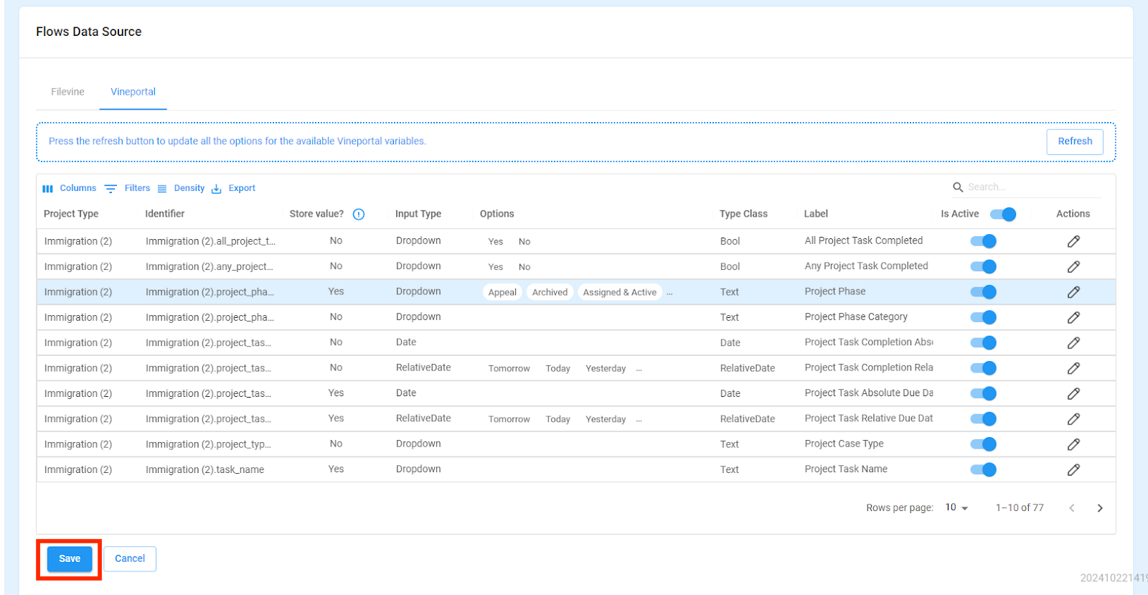Edit Project Task Relative Due Date pencil
This screenshot has width=1148, height=595.
click(1073, 418)
